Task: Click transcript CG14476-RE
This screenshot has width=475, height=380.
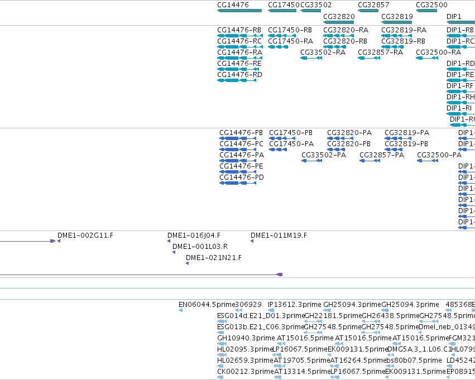Action: pos(238,69)
